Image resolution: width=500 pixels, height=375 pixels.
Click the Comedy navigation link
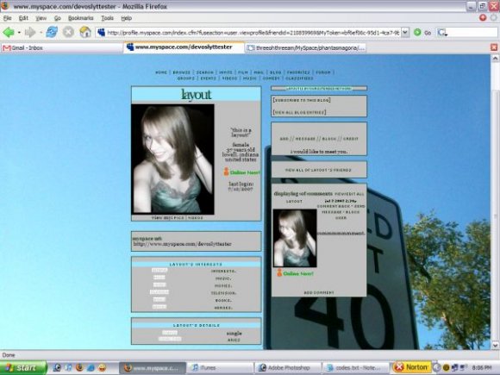pos(271,78)
